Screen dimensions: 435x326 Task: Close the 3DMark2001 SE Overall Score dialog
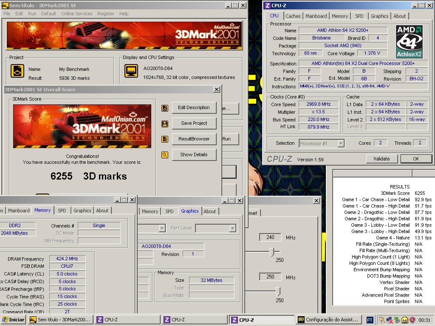[x=217, y=89]
